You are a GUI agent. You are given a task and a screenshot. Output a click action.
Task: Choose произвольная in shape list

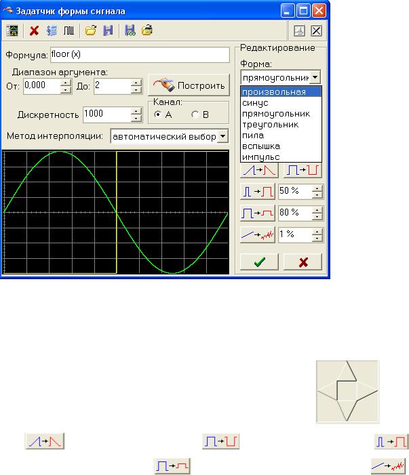(x=281, y=91)
